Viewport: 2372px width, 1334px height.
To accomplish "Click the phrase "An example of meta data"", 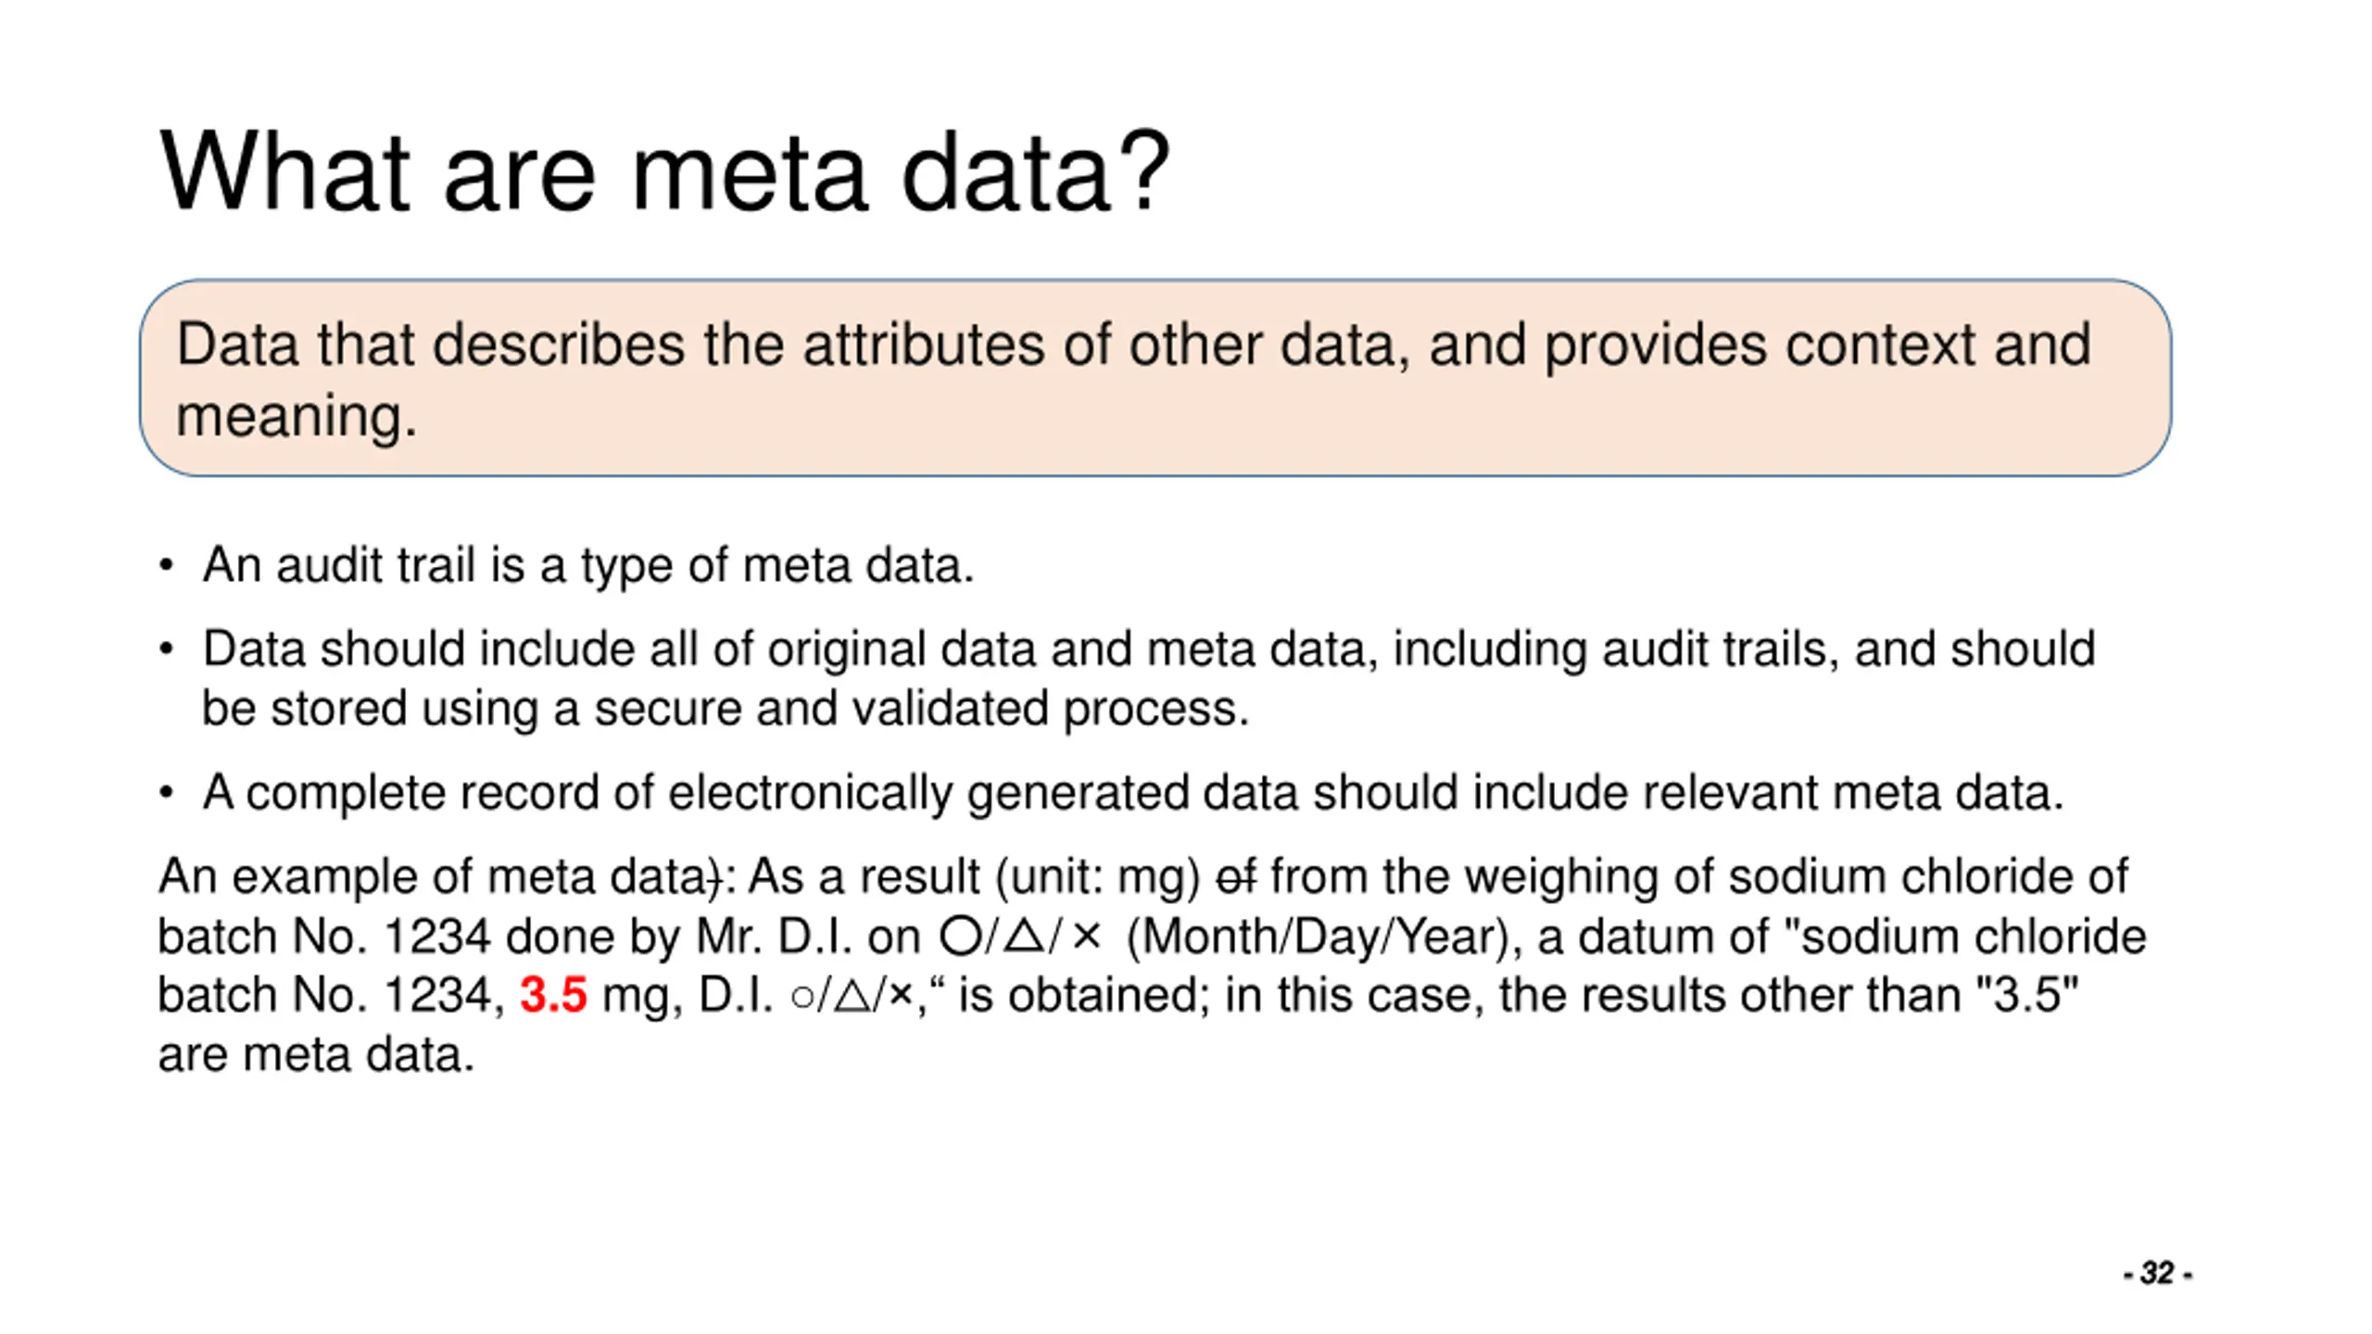I will pos(433,876).
